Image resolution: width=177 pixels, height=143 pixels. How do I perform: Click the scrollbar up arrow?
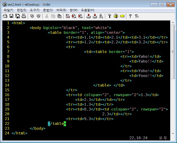[x=173, y=22]
